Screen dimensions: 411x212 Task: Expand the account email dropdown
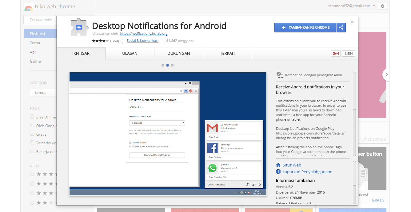click(374, 6)
